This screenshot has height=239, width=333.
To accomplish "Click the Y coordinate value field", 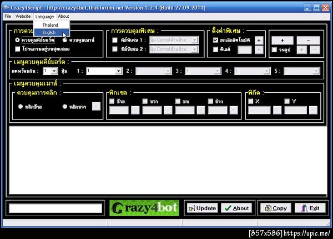I will pos(295,110).
